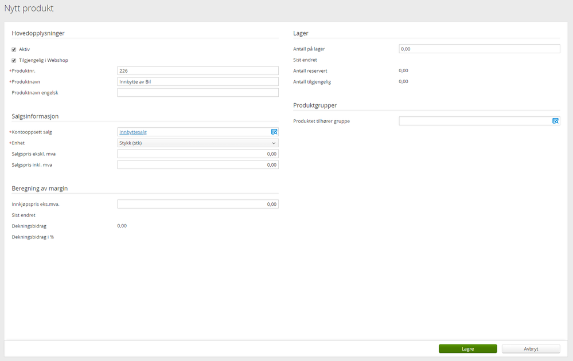Edit the Antall på lager field
Screen dimensions: 573x361
pos(479,49)
